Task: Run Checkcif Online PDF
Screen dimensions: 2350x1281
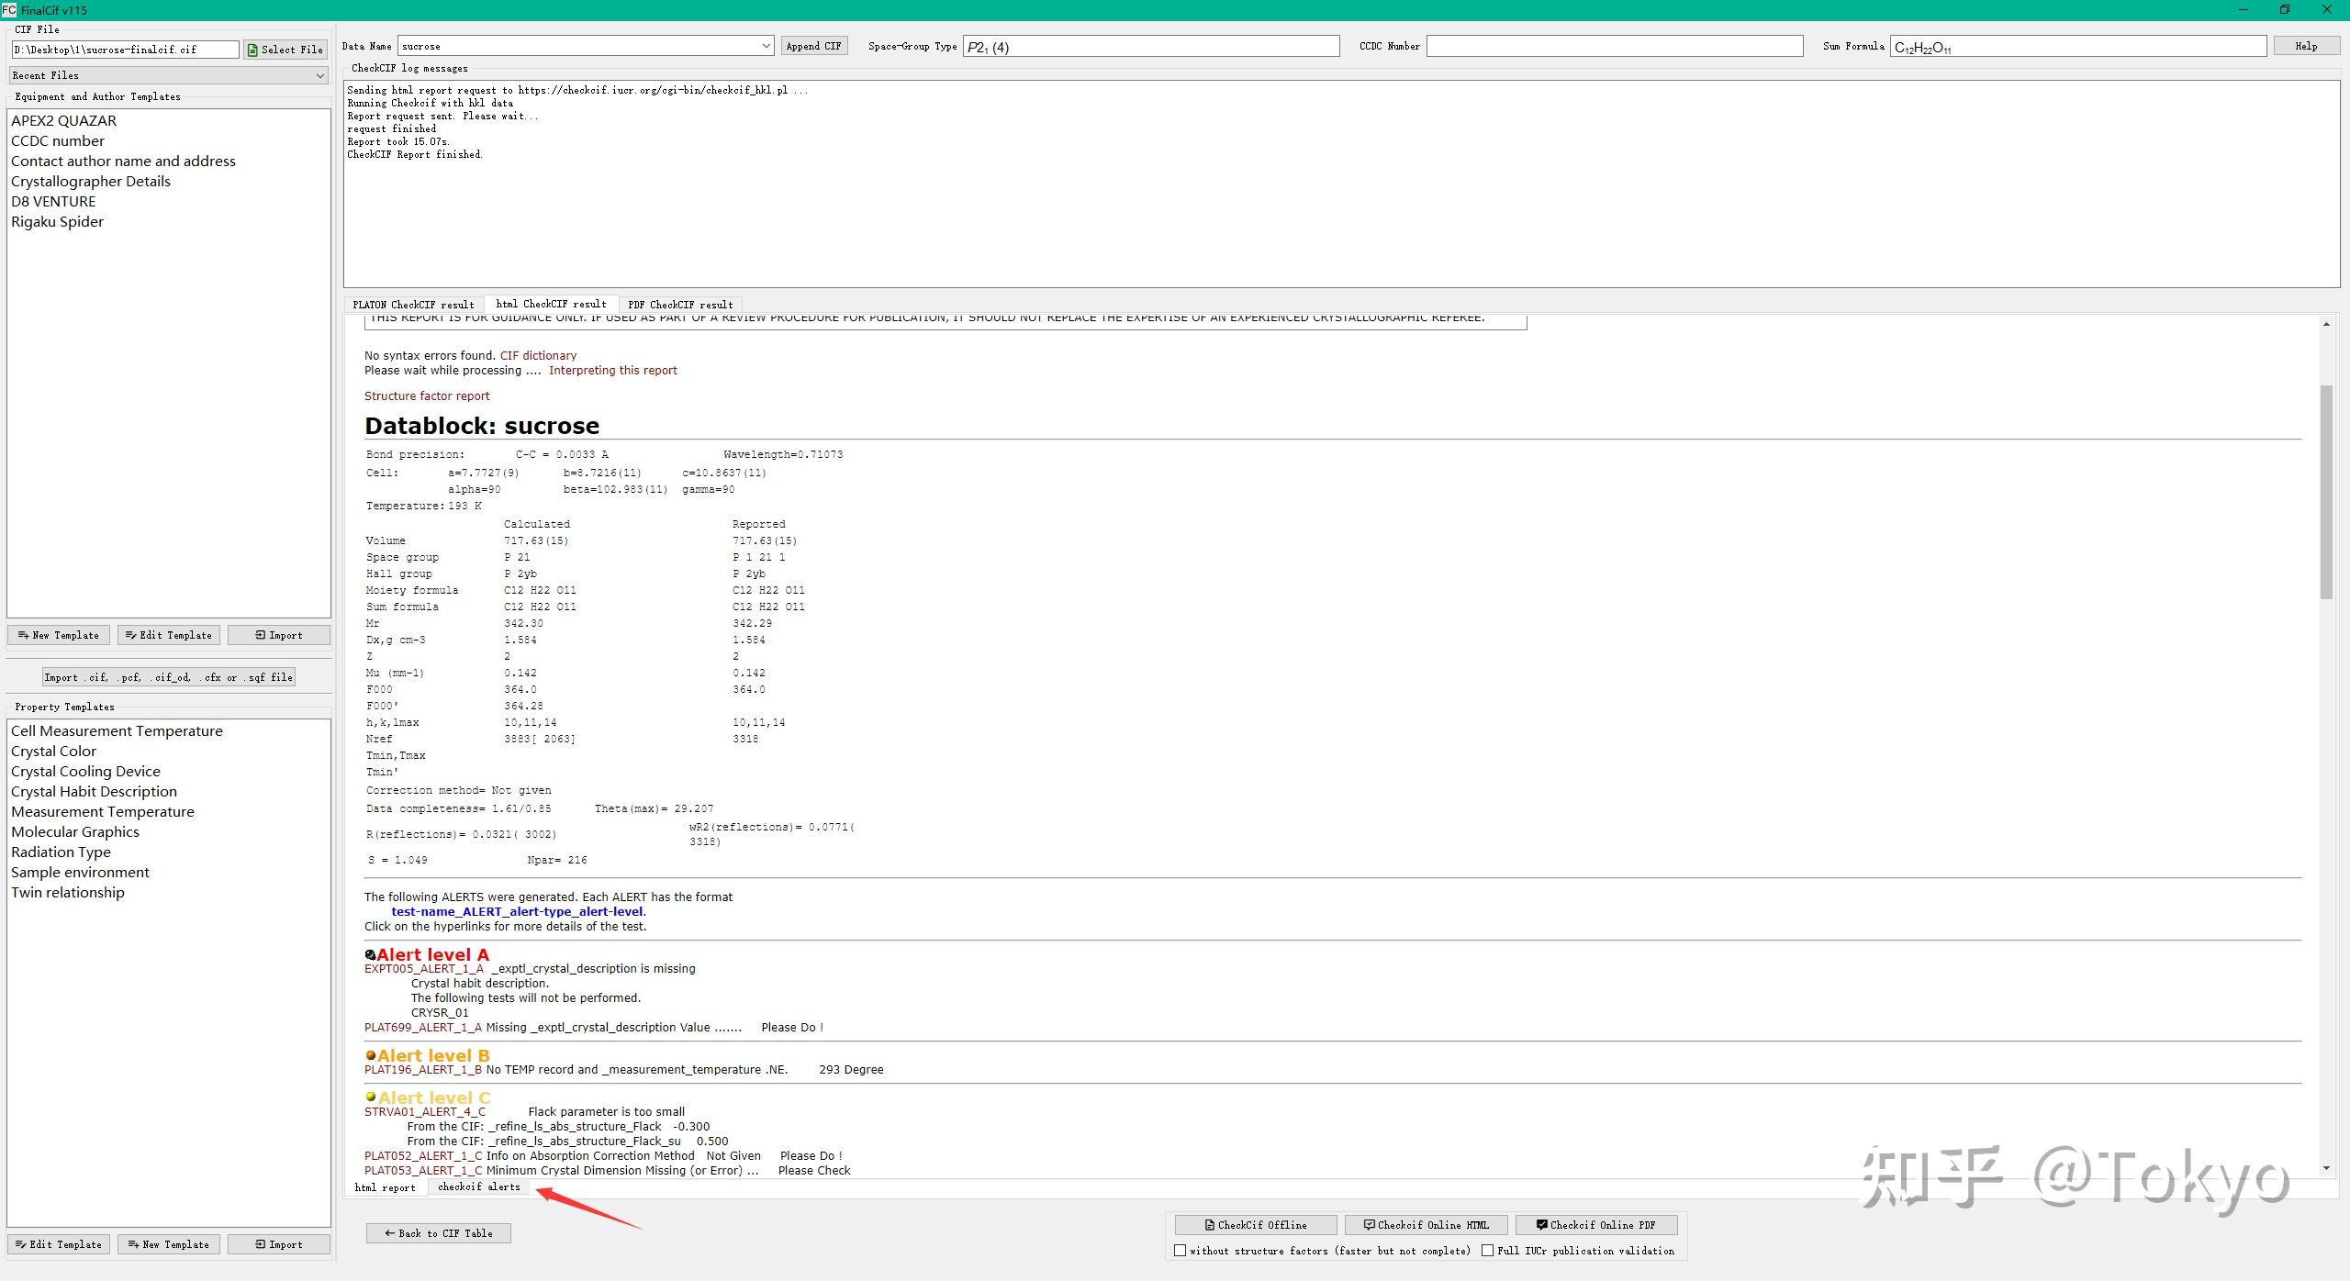Action: tap(1596, 1225)
